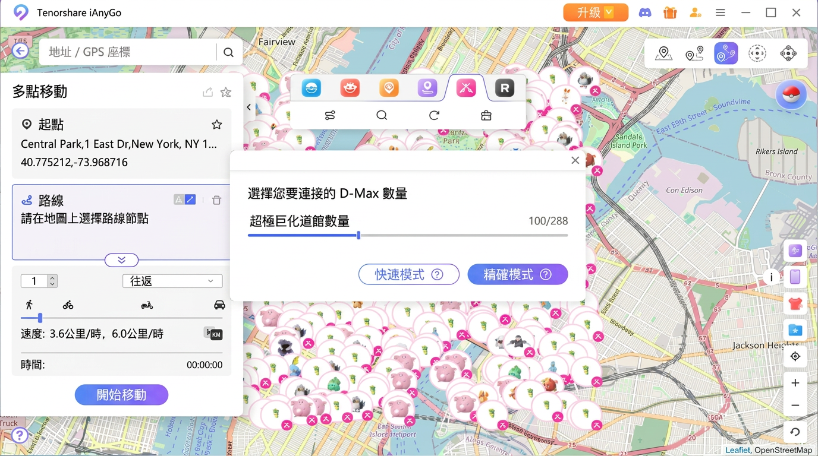Image resolution: width=818 pixels, height=456 pixels.
Task: Click the search icon under the tabs
Action: click(382, 115)
